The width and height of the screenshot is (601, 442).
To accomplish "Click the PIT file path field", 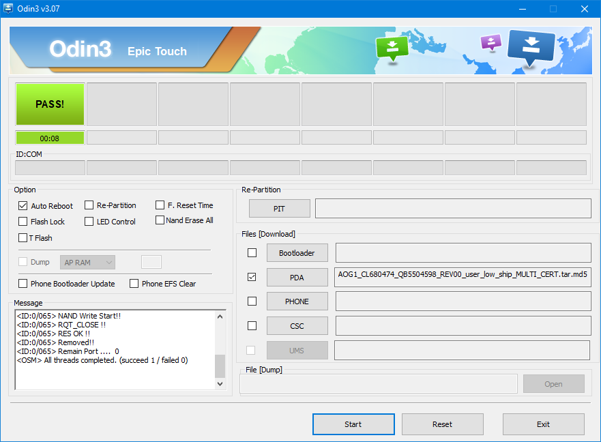I will point(453,208).
